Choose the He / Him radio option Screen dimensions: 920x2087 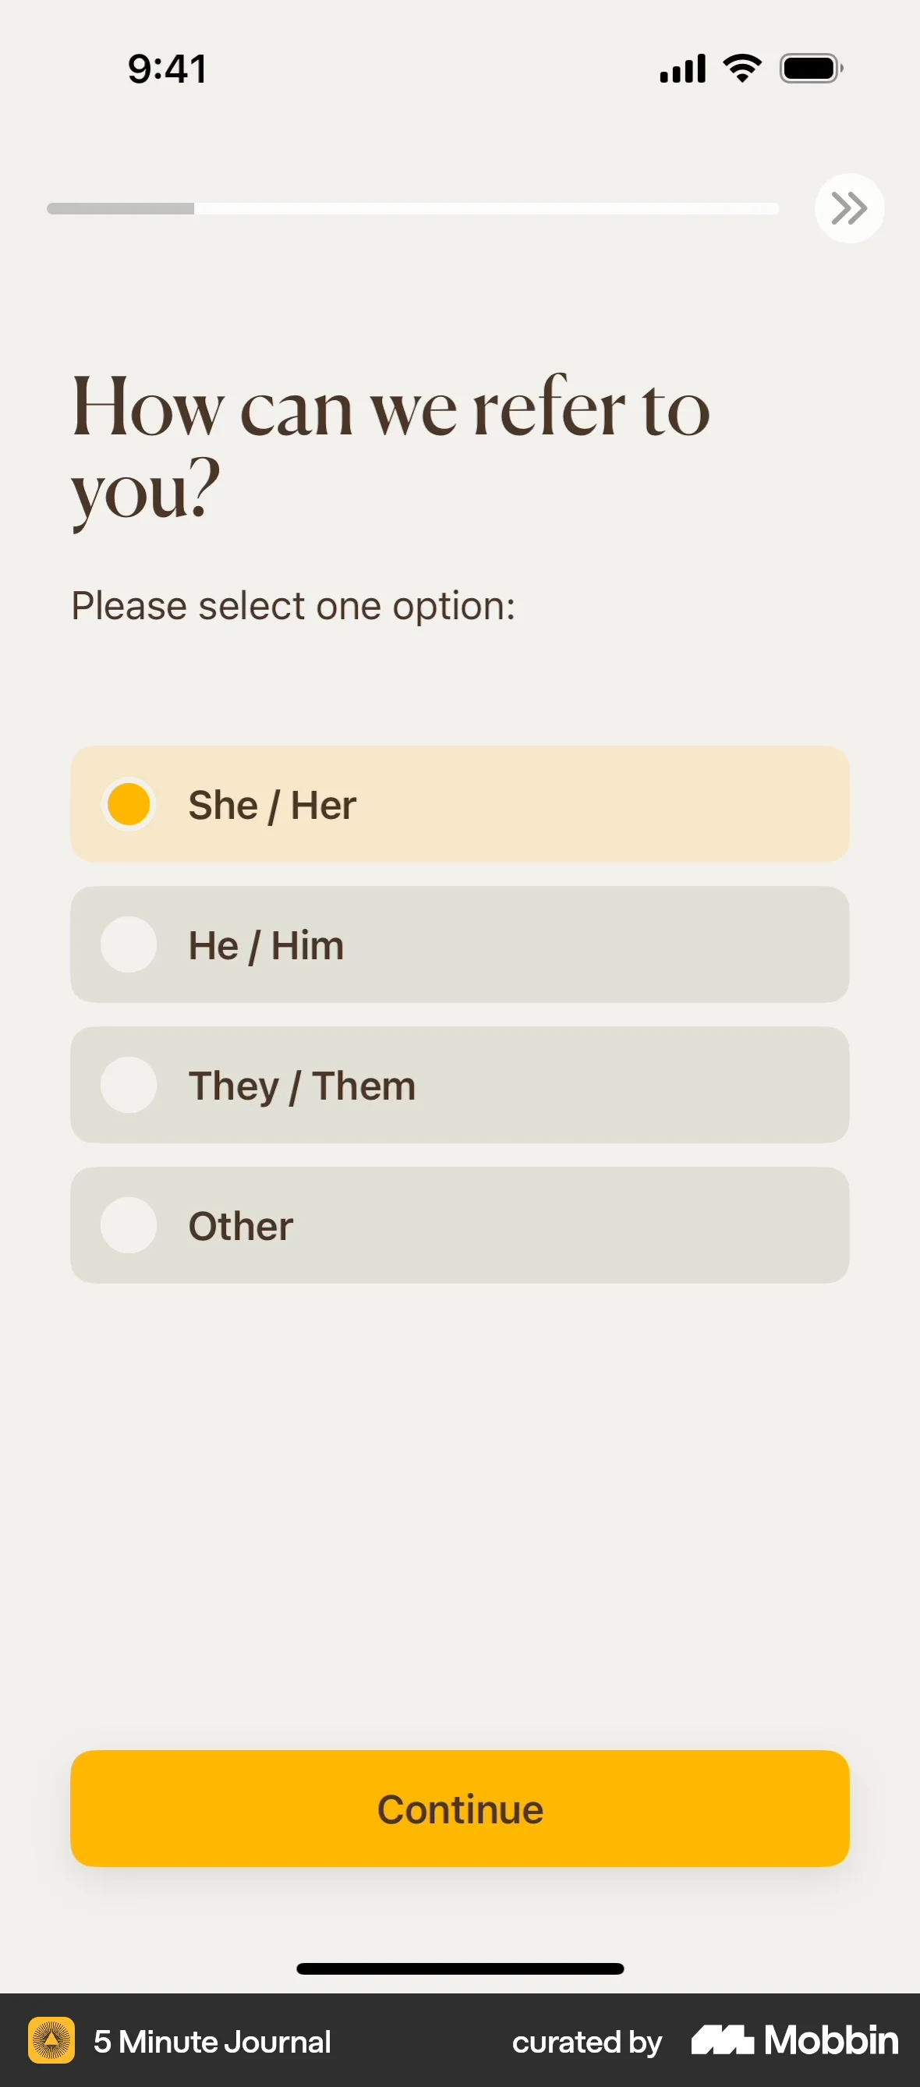129,944
